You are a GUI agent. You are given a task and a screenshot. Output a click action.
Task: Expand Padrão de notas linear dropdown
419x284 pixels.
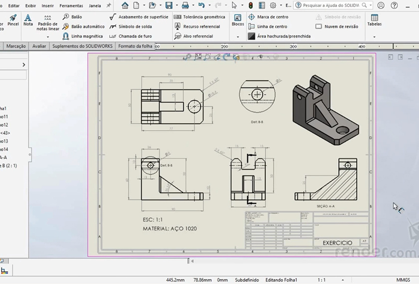click(48, 37)
